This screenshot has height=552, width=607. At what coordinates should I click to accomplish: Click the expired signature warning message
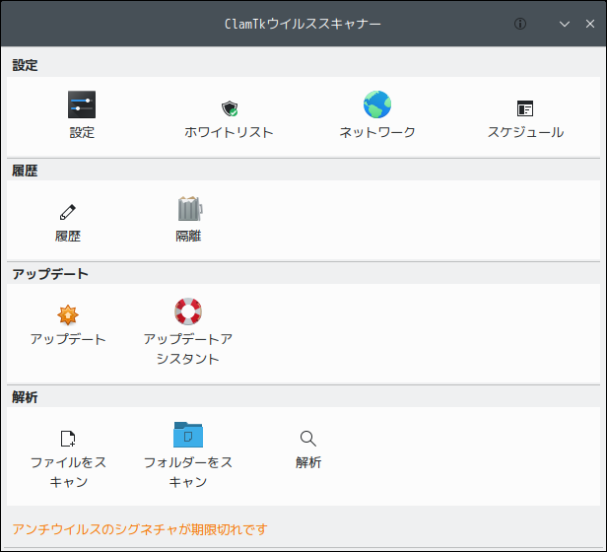tap(140, 529)
